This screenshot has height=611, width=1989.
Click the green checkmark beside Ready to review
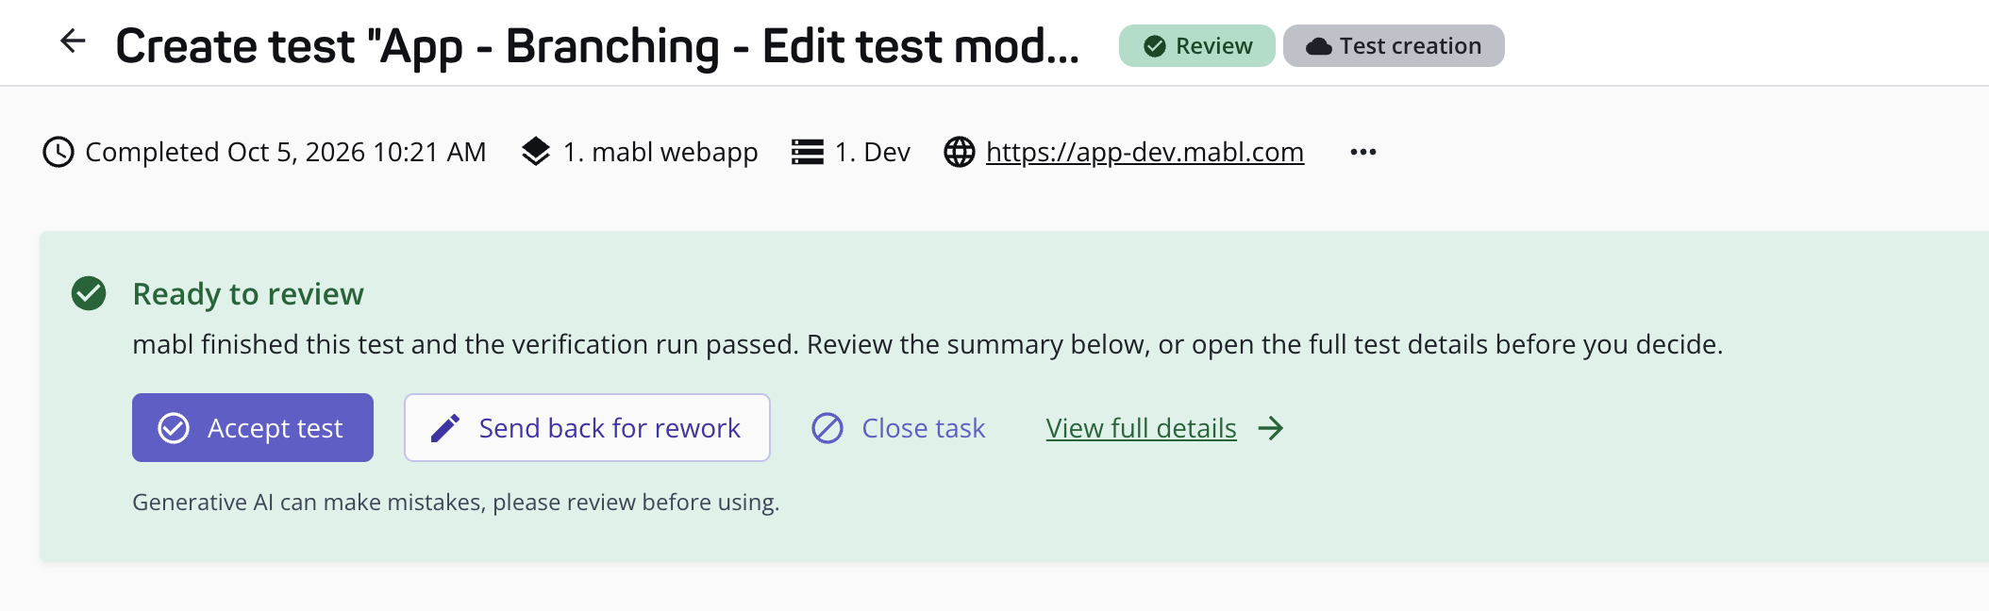89,293
